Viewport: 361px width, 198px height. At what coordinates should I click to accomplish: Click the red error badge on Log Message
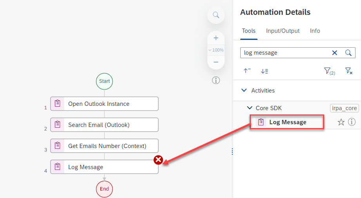click(x=158, y=160)
